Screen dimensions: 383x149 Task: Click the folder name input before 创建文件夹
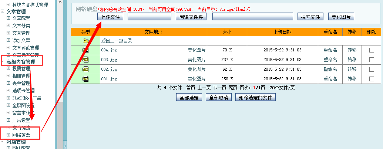tap(149, 17)
